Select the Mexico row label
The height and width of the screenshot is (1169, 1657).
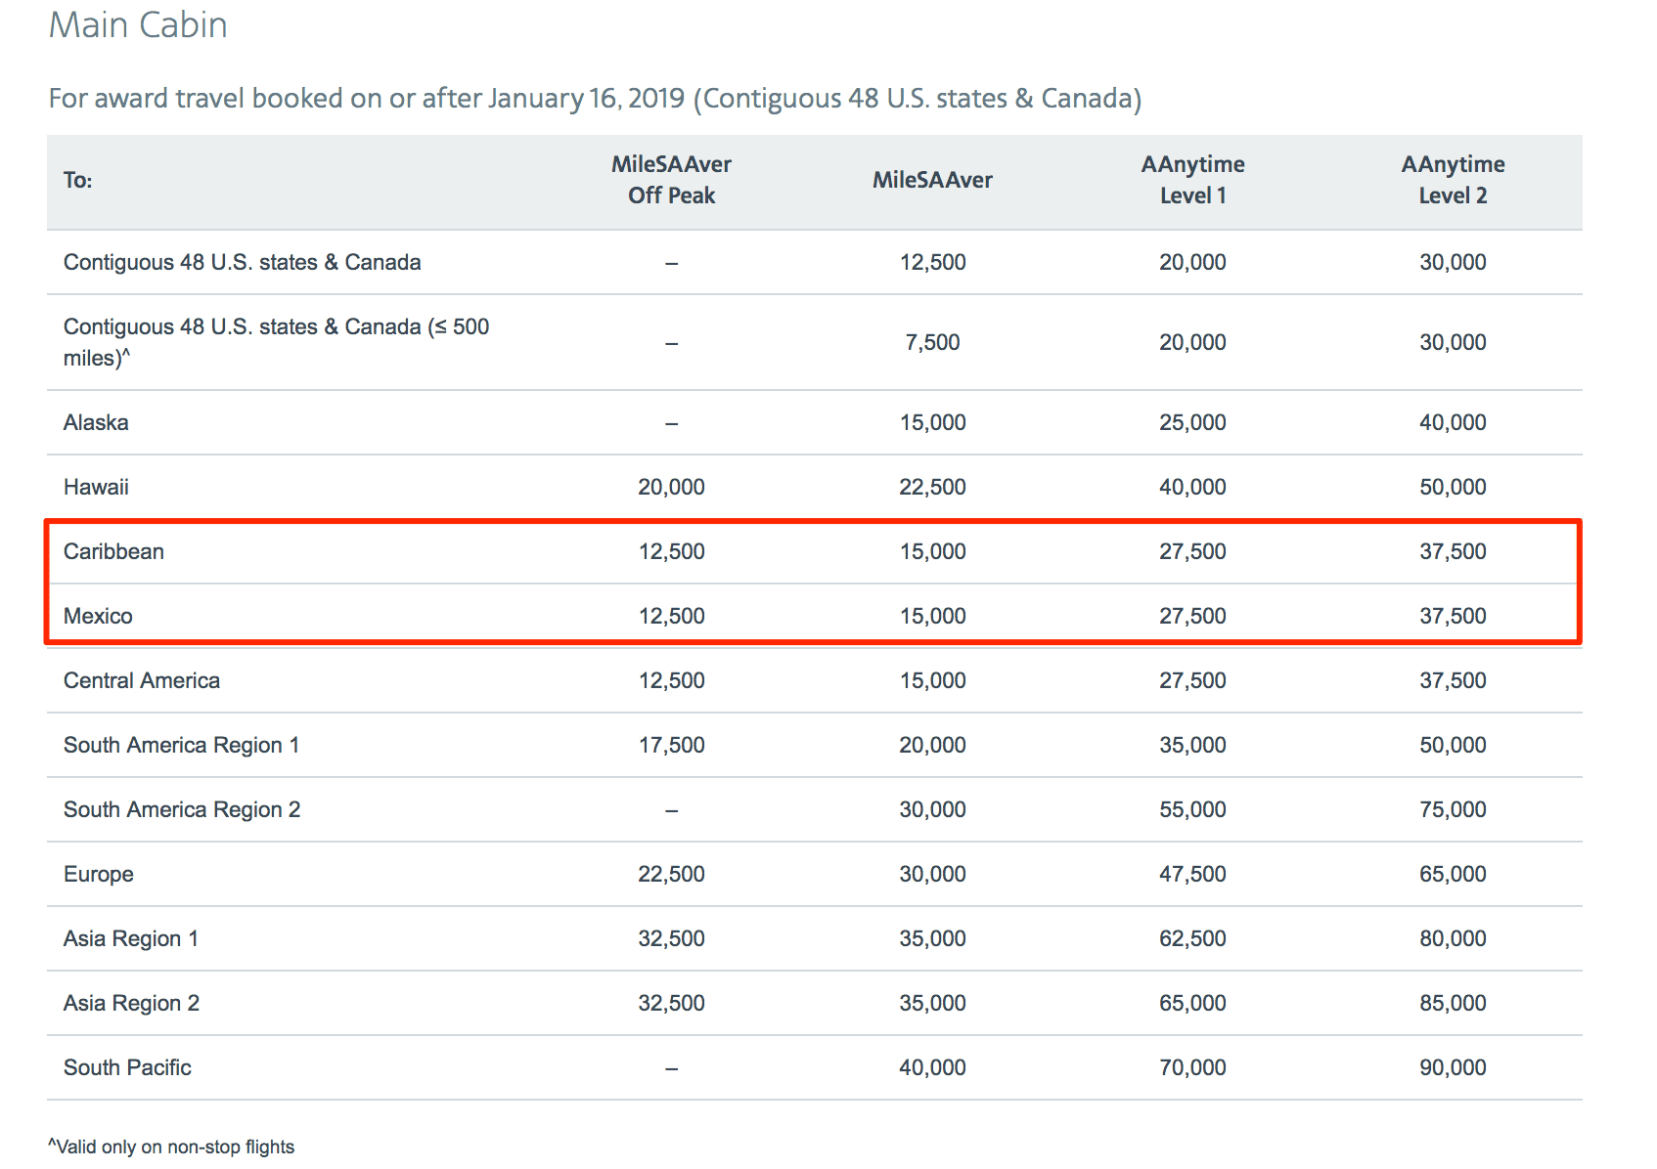[x=99, y=616]
